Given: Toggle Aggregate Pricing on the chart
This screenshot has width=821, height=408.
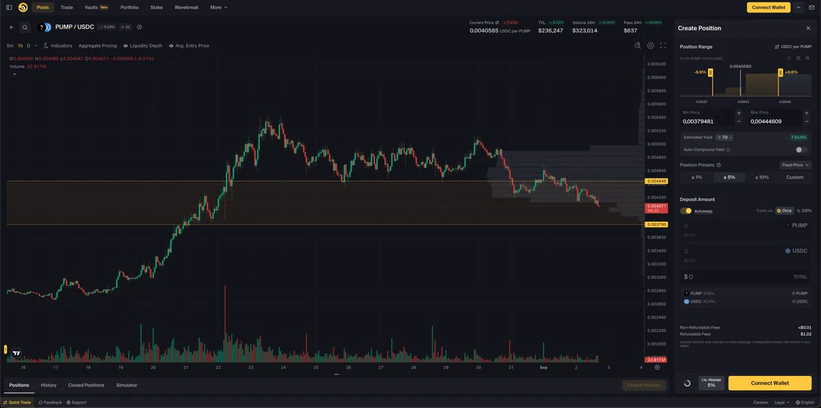Looking at the screenshot, I should 98,46.
